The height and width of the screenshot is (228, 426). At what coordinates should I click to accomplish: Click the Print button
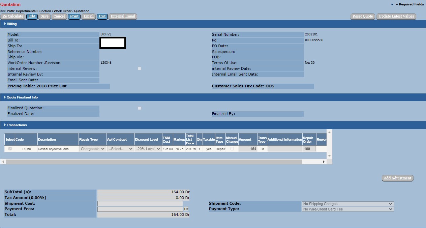coord(74,17)
